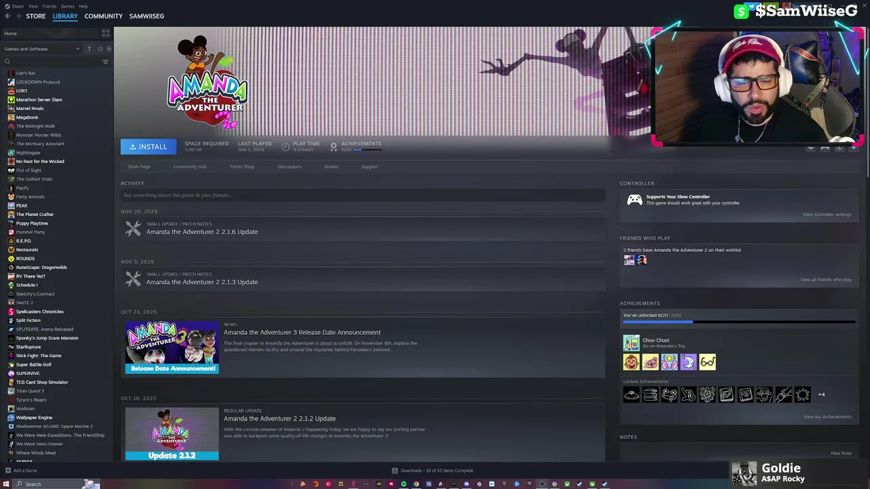
Task: Open the Store Page link
Action: [139, 166]
